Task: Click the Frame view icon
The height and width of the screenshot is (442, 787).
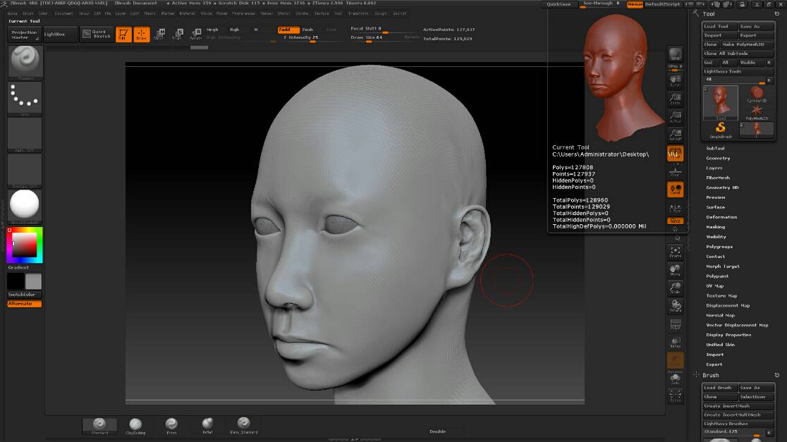Action: [675, 252]
